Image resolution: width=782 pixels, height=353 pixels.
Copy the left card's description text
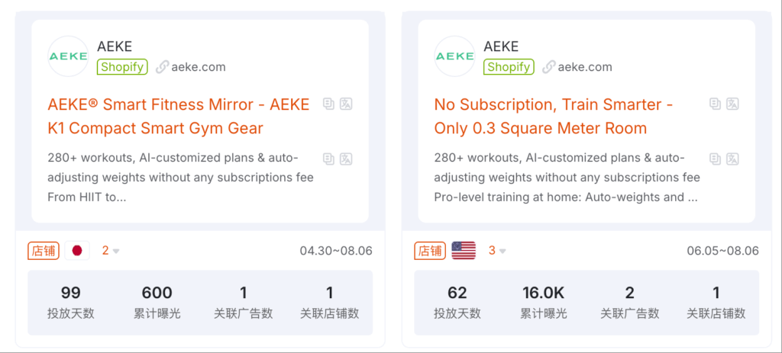pos(328,159)
